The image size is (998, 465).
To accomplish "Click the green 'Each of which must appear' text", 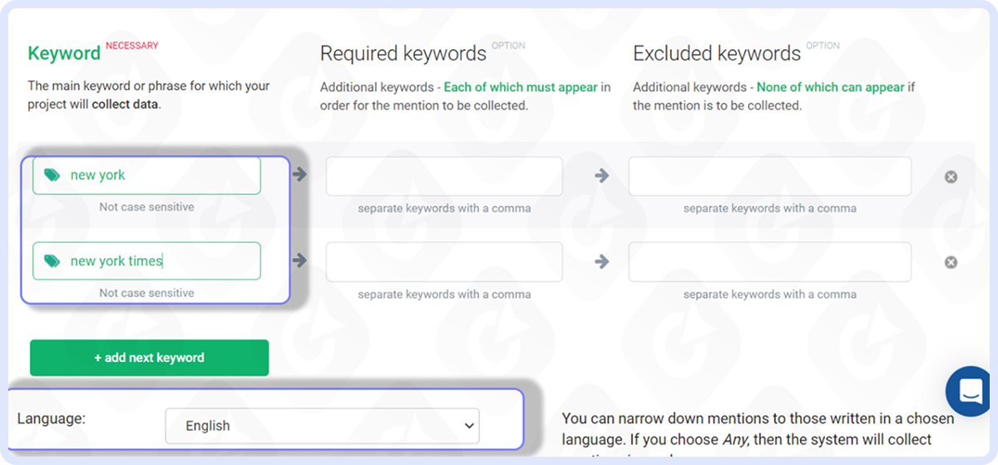I will pyautogui.click(x=521, y=87).
